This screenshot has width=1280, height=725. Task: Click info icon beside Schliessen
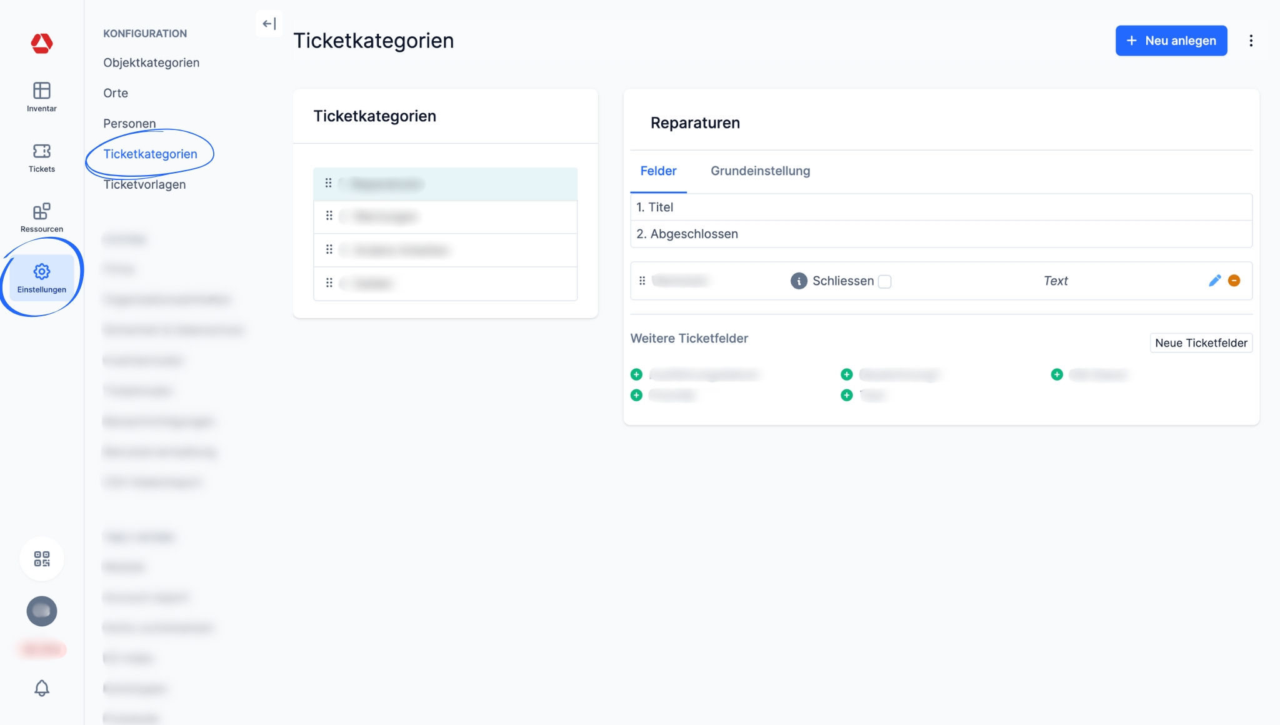(798, 281)
